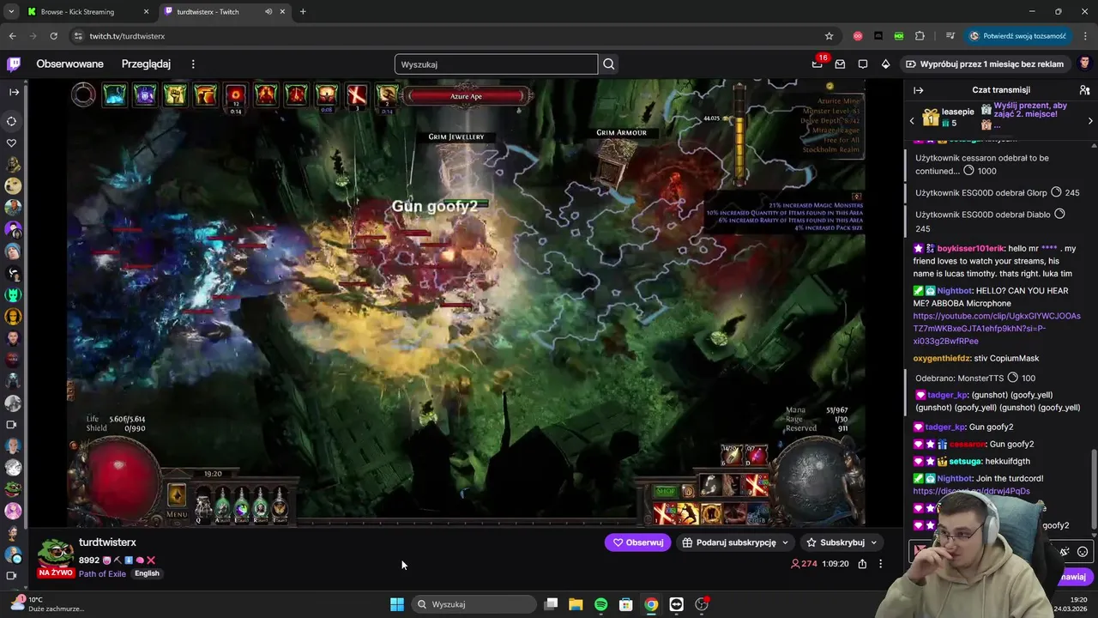This screenshot has height=618, width=1098.
Task: Select the English stream tag
Action: tap(147, 573)
